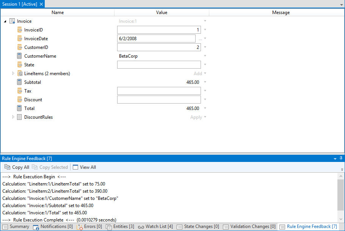Viewport: 345px width, 231px height.
Task: Switch to the Watch List tab
Action: point(155,227)
